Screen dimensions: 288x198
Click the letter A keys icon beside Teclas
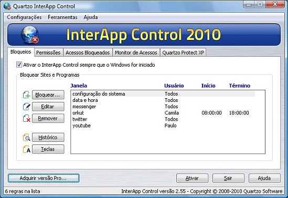point(26,149)
